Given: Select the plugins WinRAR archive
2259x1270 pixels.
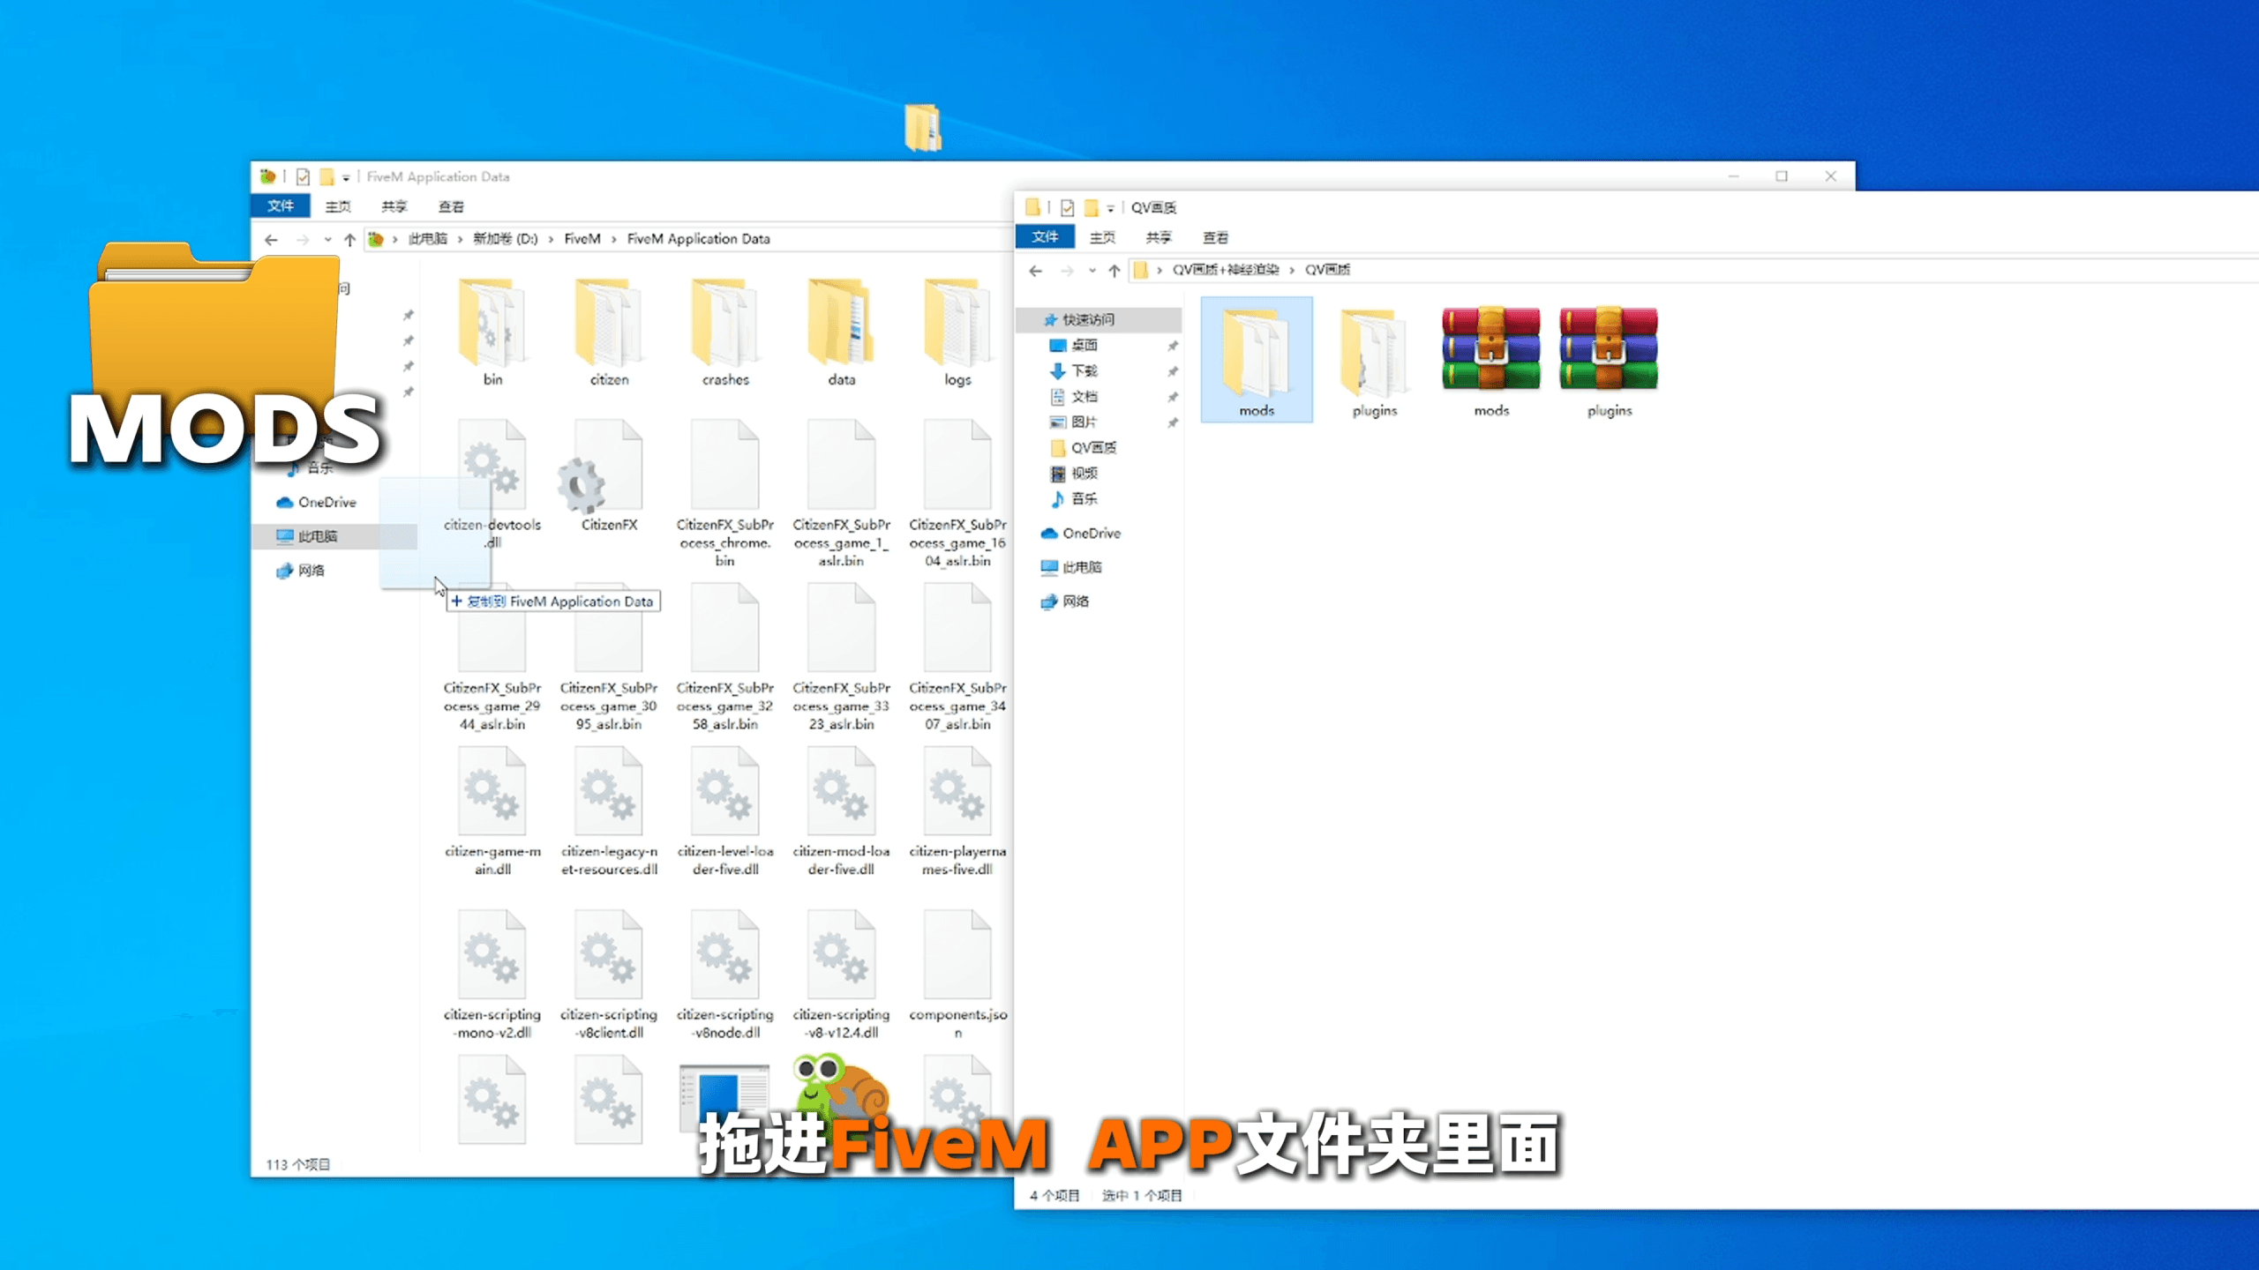Looking at the screenshot, I should [1609, 362].
